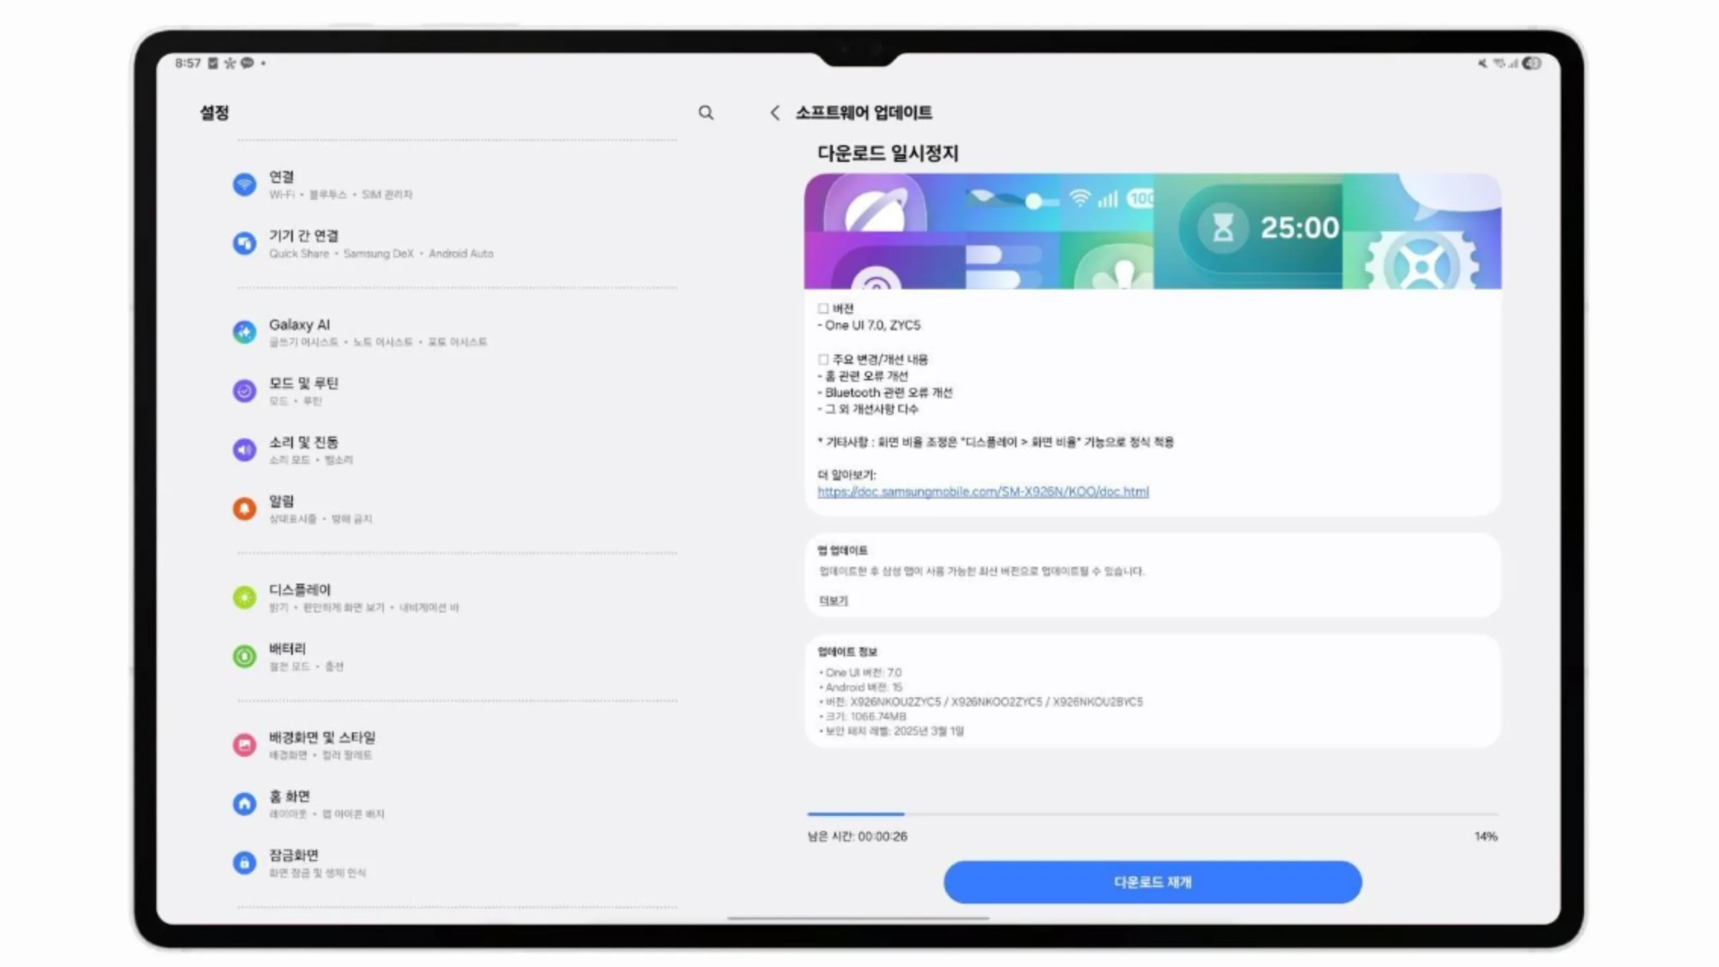Open 배경화면 및 스타일 settings entry
This screenshot has width=1719, height=967.
coord(457,745)
